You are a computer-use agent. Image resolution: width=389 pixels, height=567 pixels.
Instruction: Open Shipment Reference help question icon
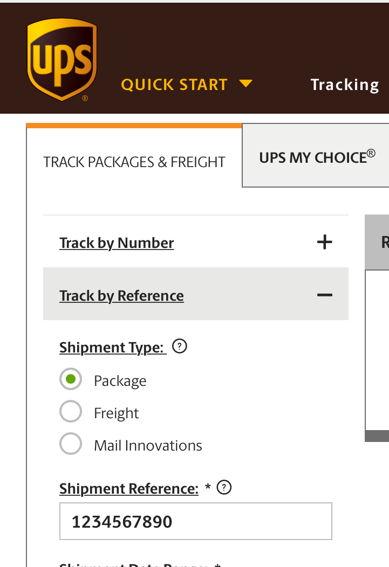click(224, 487)
